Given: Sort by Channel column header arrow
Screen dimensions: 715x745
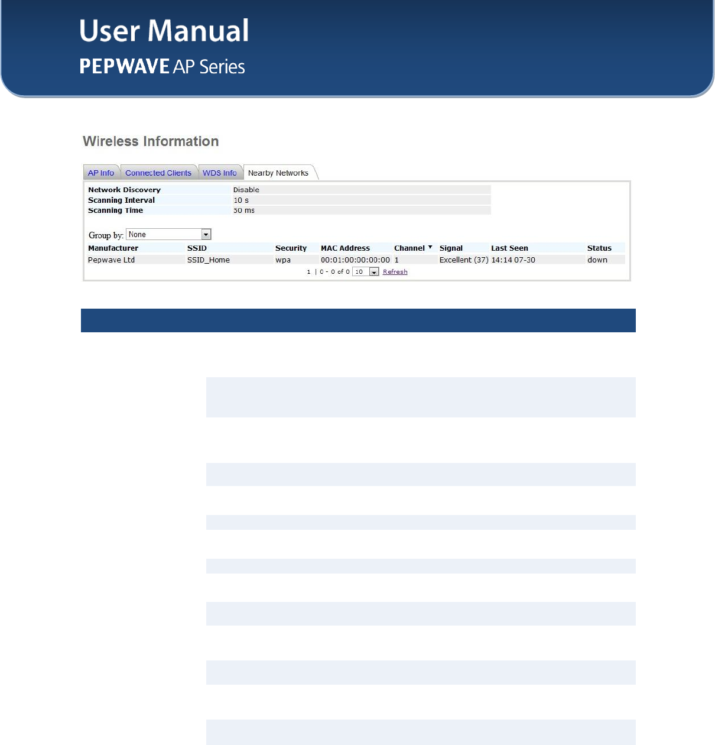Looking at the screenshot, I should [430, 247].
